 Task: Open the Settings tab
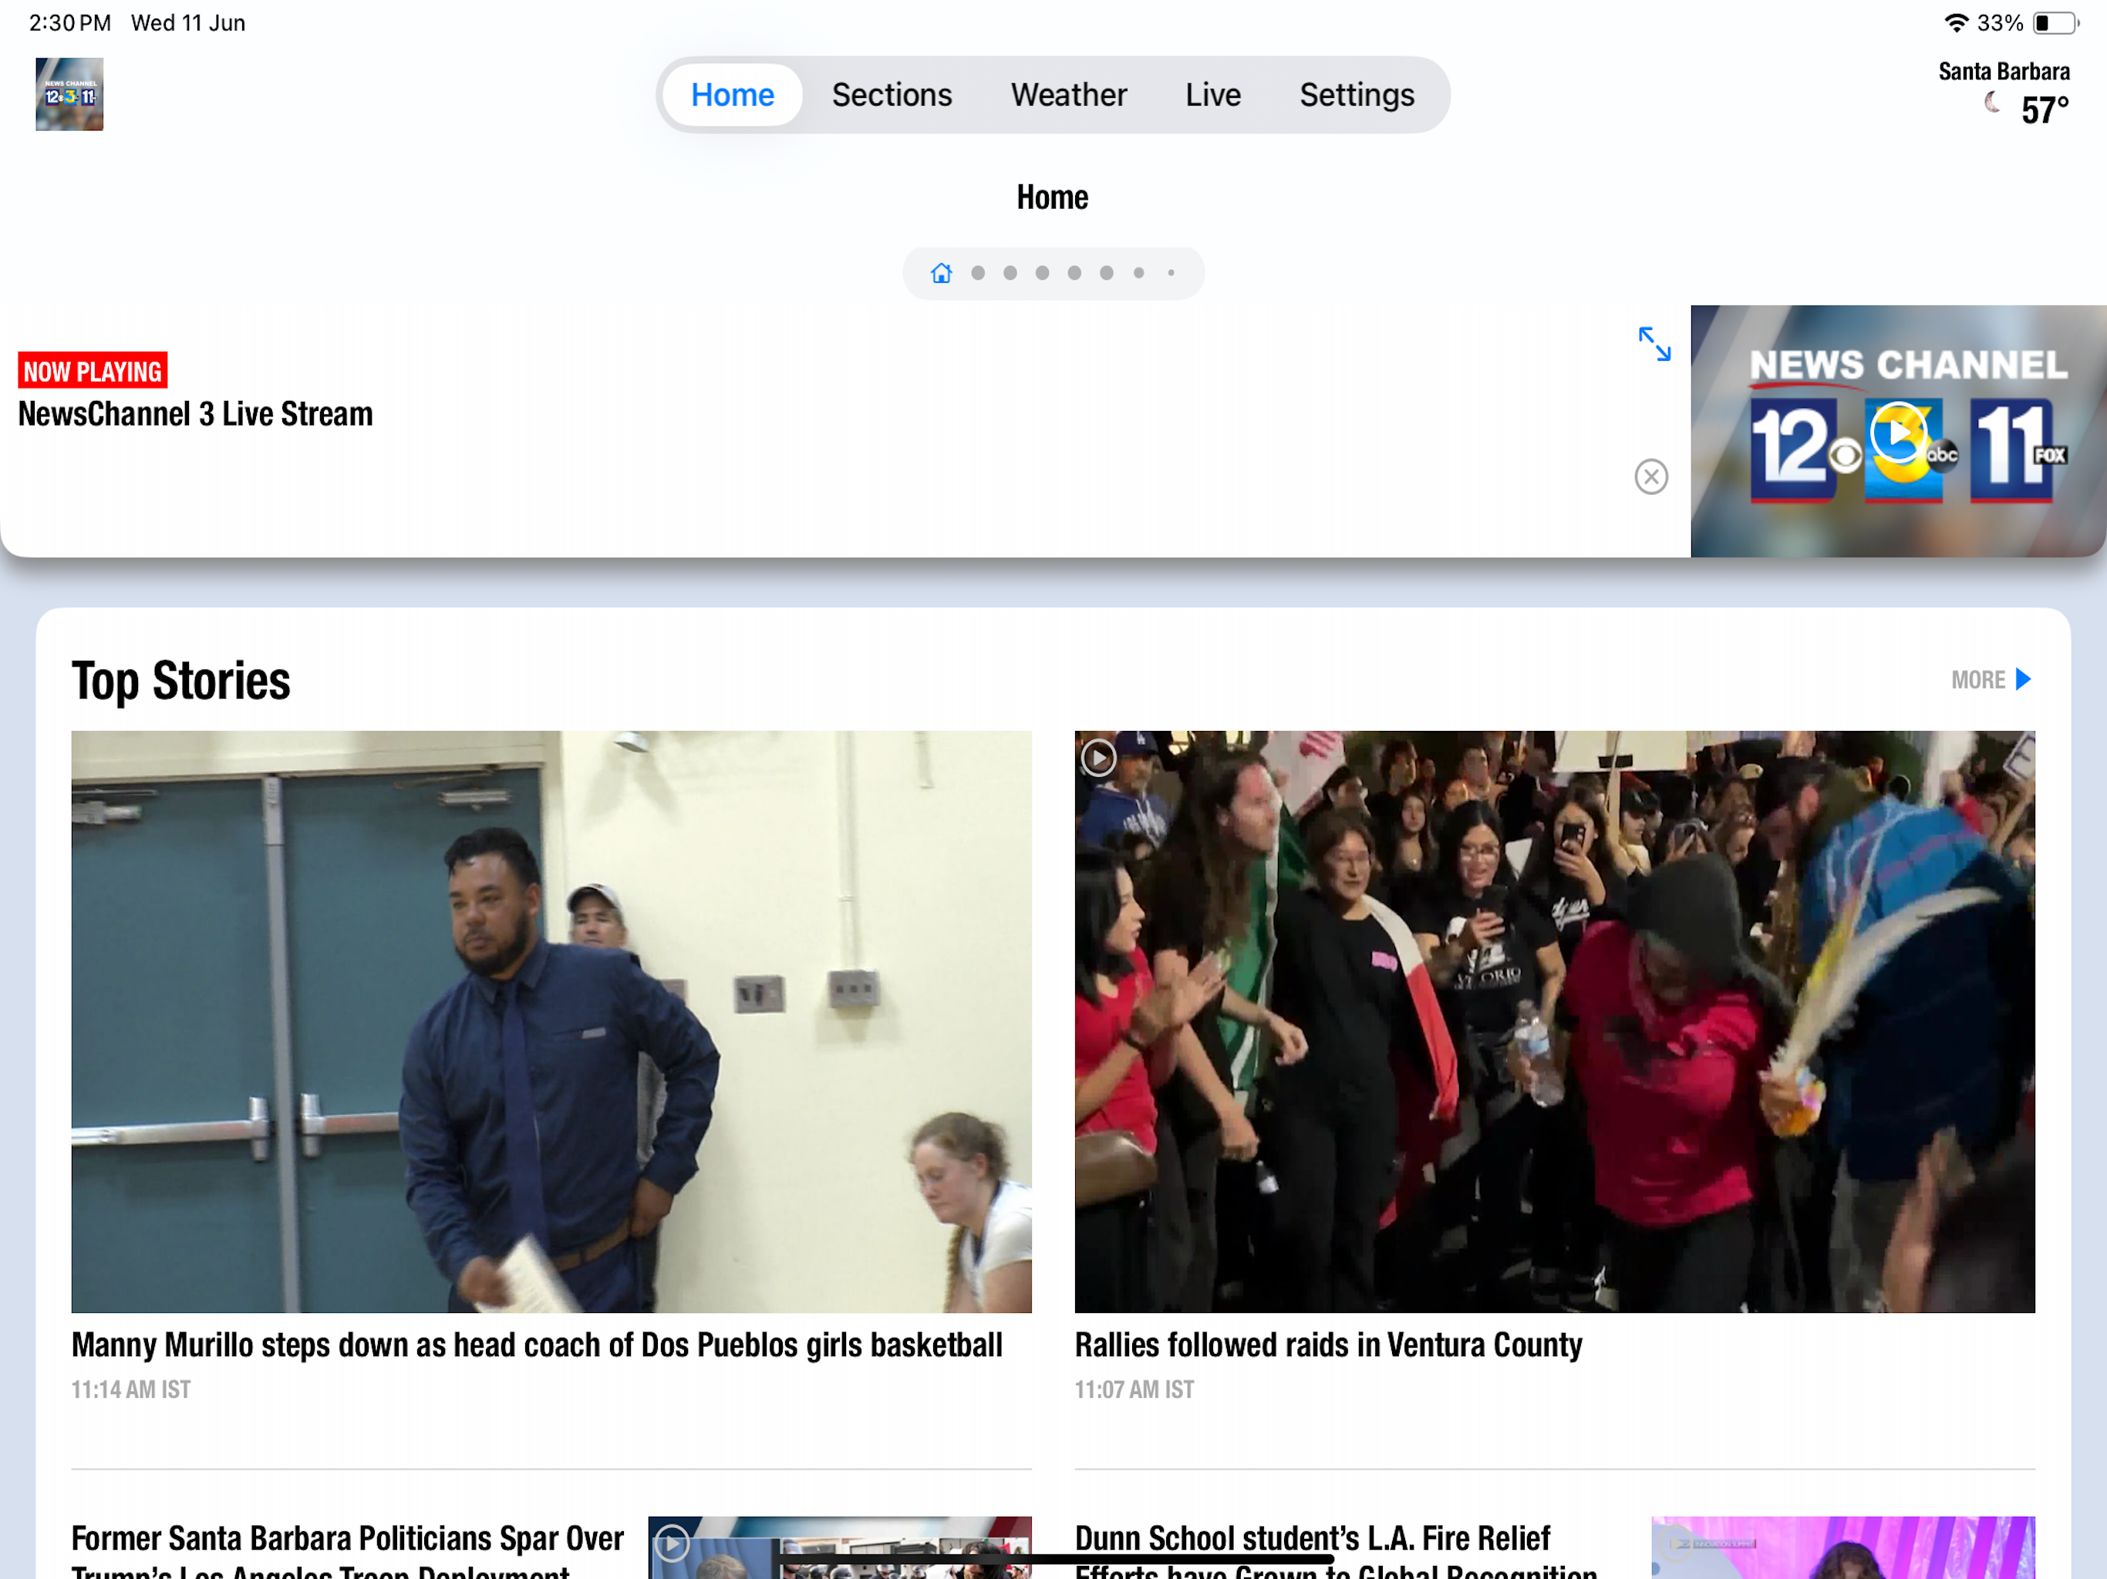click(x=1356, y=96)
